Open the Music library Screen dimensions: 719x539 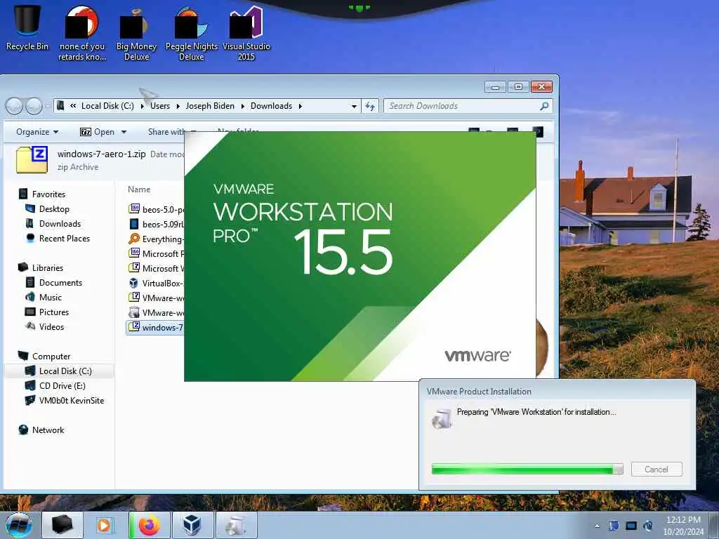[x=51, y=297]
